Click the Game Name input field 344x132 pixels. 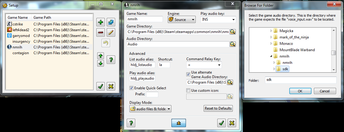tap(145, 19)
